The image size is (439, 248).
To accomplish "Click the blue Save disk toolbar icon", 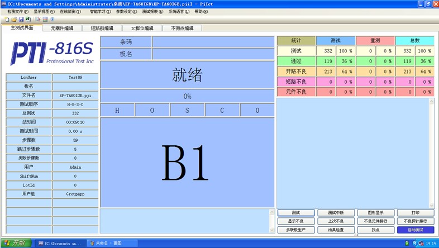I will tap(21, 19).
